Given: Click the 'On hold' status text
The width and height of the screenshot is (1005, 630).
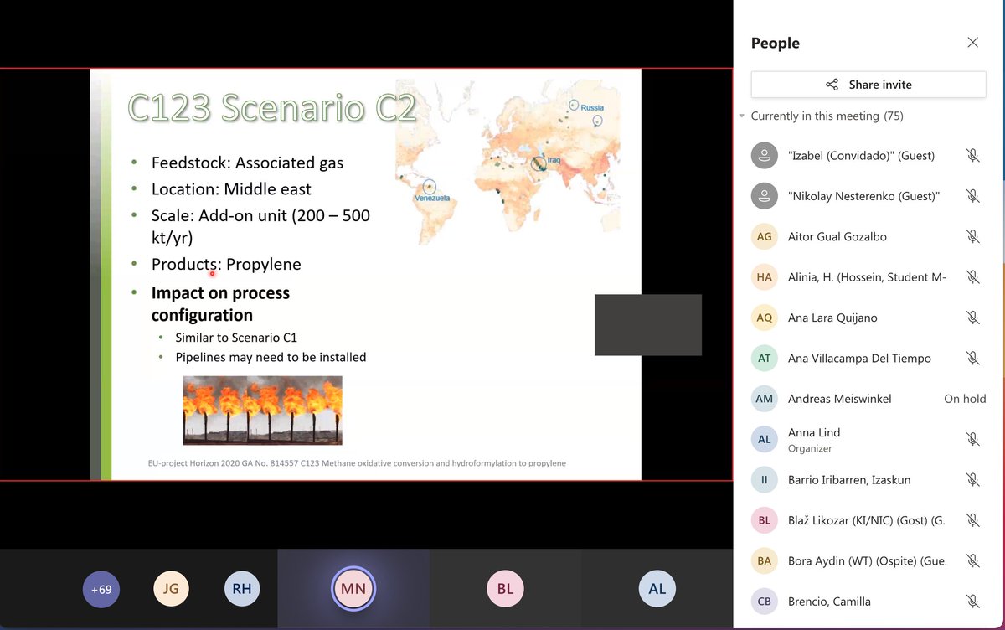Looking at the screenshot, I should coord(965,399).
